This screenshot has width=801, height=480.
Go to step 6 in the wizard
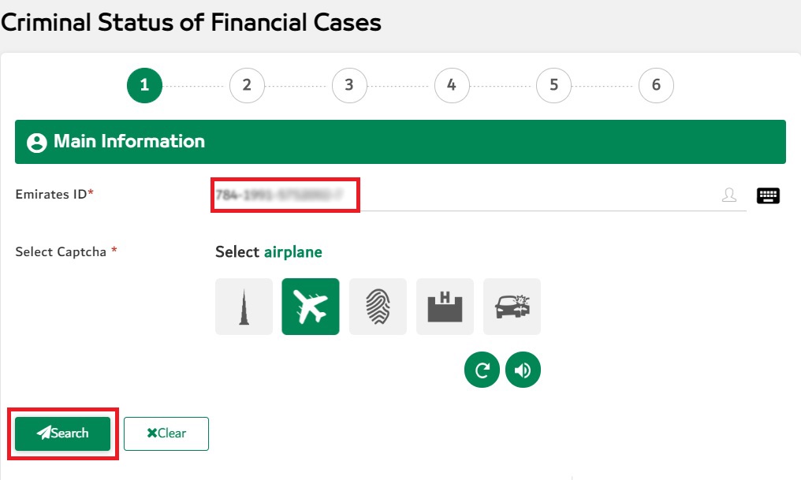point(656,85)
